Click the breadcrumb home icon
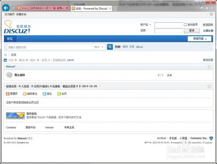217x164 pixels. [x=6, y=55]
